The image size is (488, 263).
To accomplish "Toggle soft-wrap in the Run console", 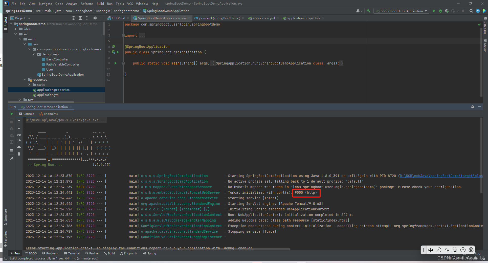I will tap(19, 134).
